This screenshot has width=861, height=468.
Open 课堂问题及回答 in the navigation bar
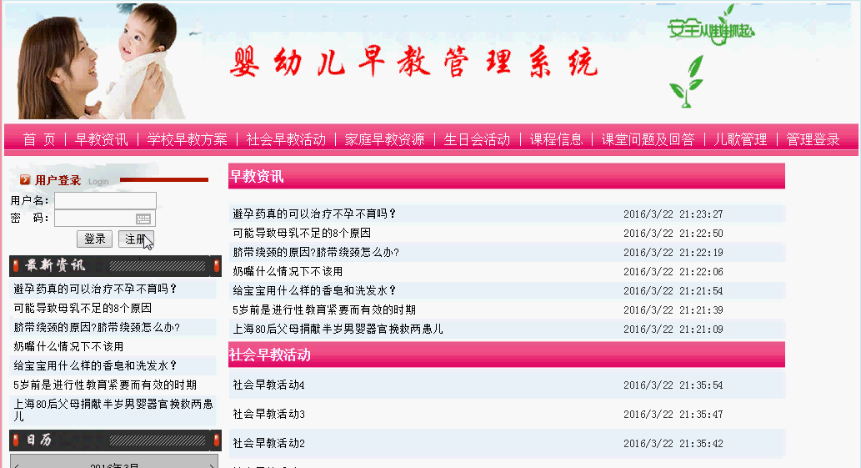(648, 139)
